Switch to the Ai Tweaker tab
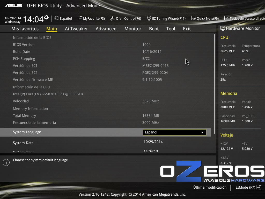Image resolution: width=265 pixels, height=199 pixels. coord(76,29)
